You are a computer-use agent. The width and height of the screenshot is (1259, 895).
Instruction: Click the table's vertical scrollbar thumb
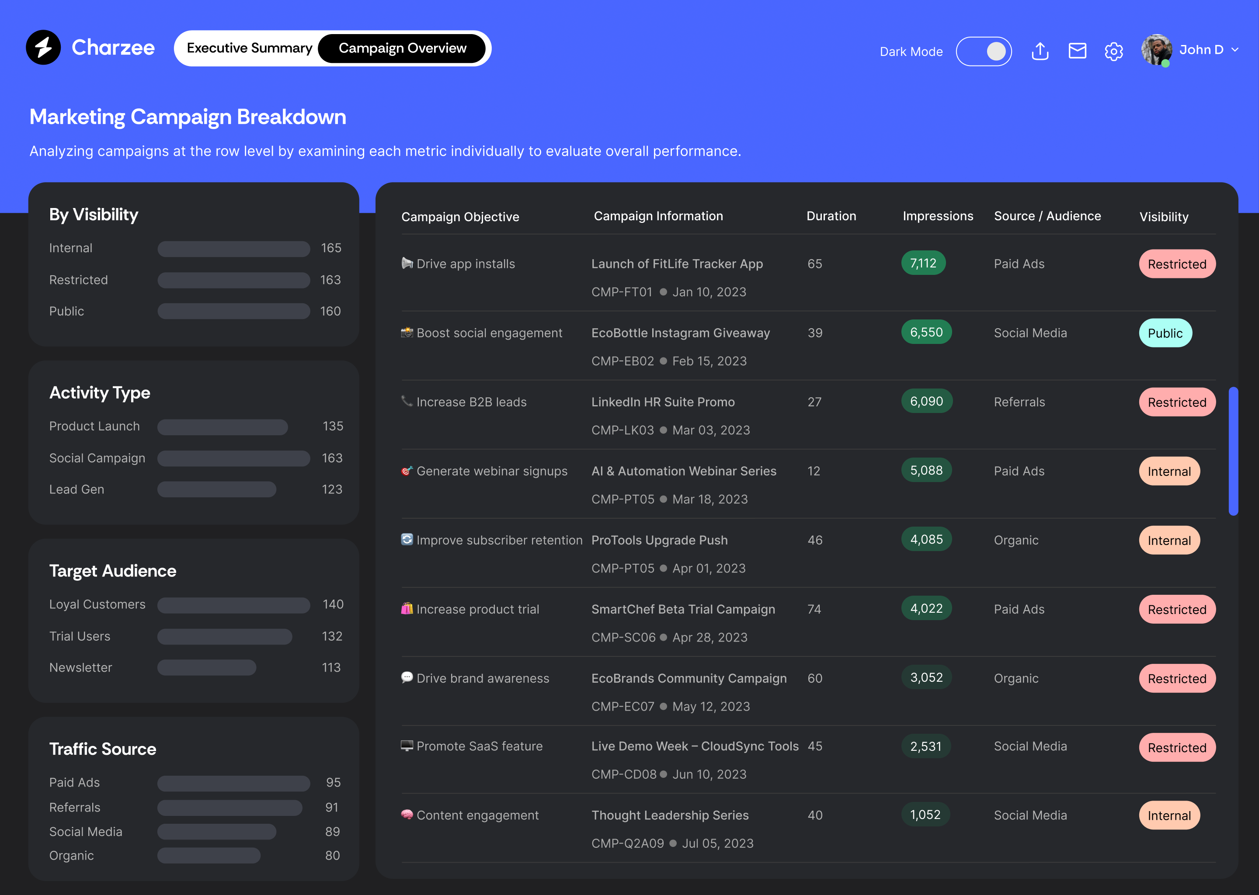coord(1233,451)
